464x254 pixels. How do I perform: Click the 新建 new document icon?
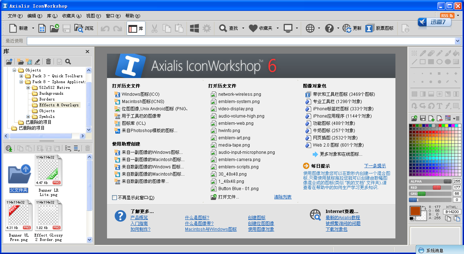pyautogui.click(x=13, y=28)
